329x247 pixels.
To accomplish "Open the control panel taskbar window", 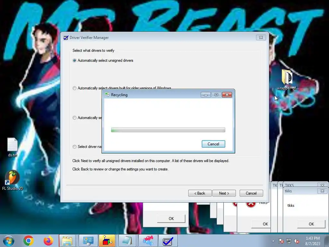I will 88,241.
